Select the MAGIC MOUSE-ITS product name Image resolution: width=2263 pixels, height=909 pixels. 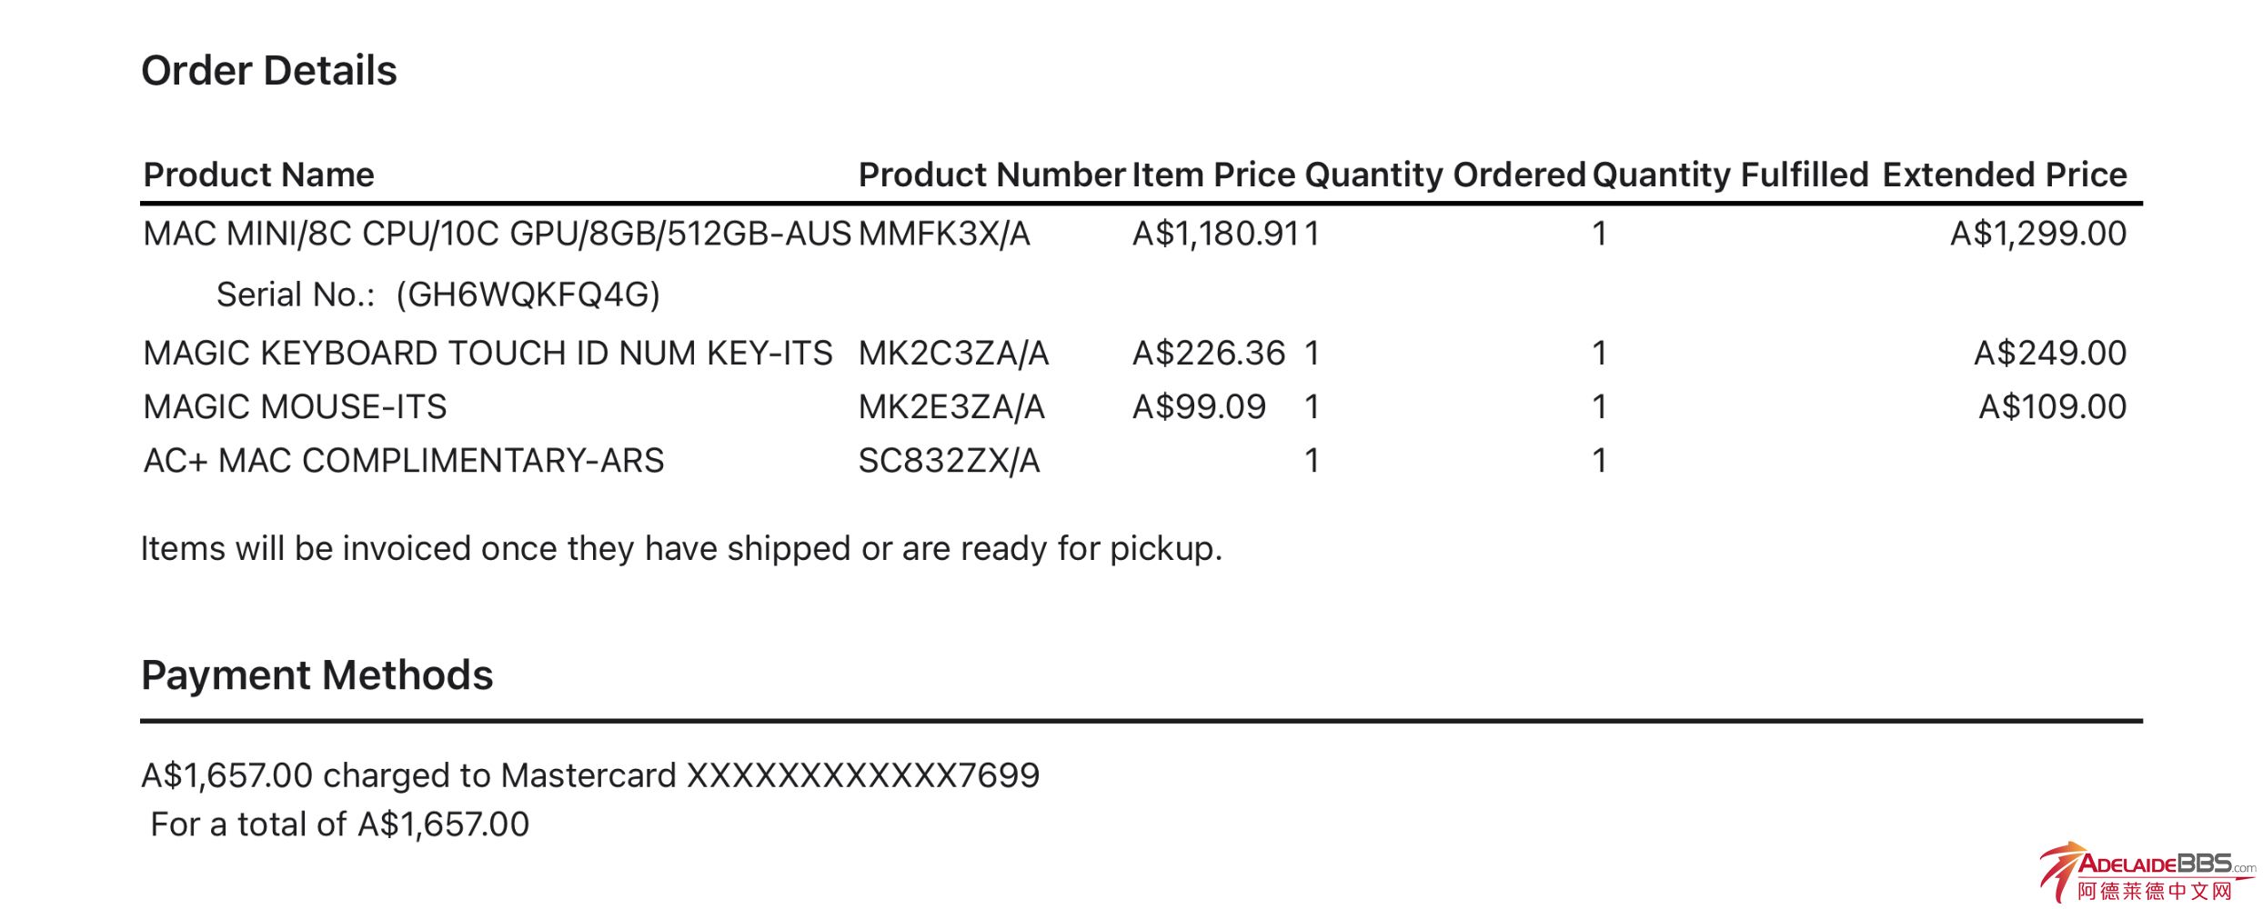coord(295,406)
